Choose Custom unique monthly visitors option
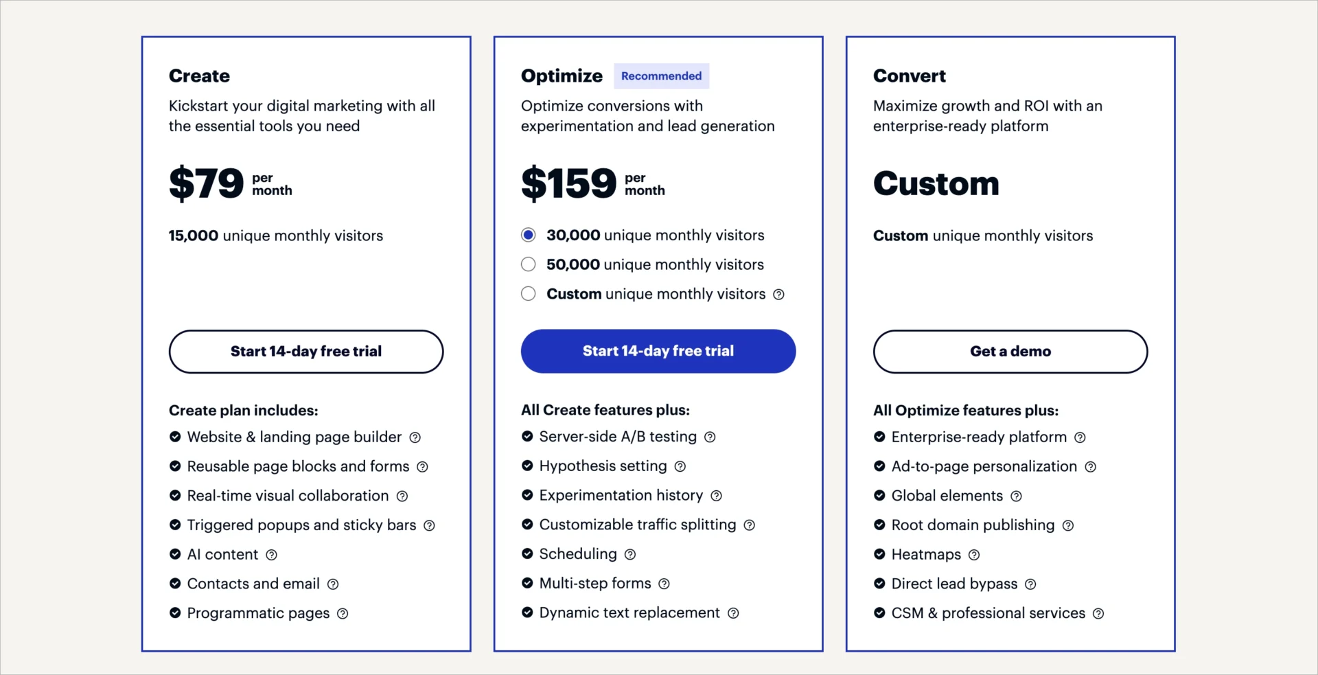The height and width of the screenshot is (675, 1318). click(528, 294)
